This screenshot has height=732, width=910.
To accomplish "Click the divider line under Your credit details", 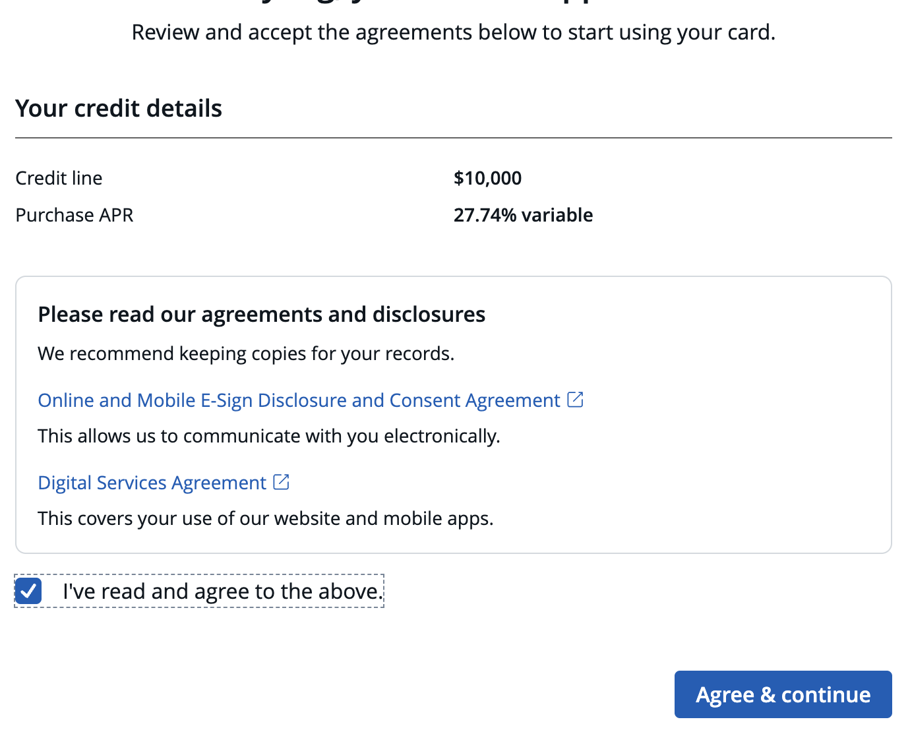I will (453, 138).
